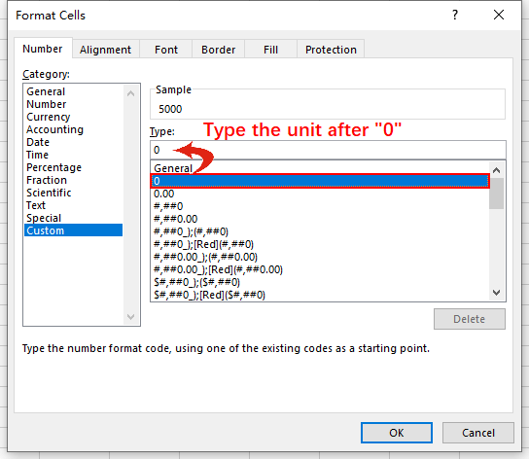Switch to the Alignment tab
Image resolution: width=529 pixels, height=459 pixels.
click(106, 50)
